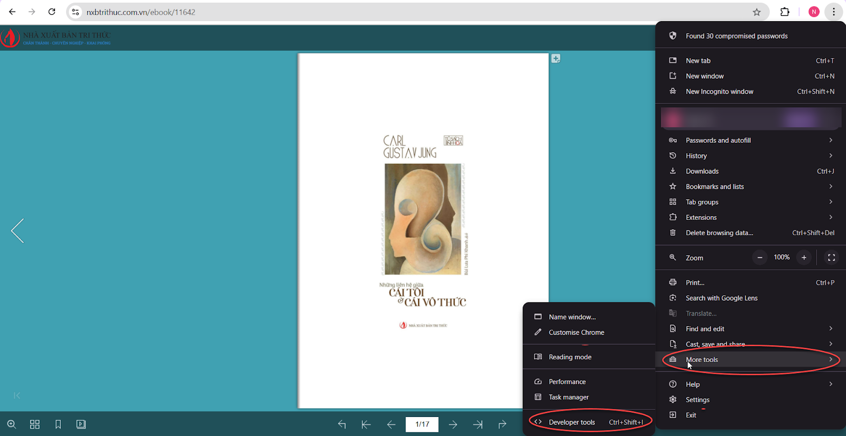Open Downloads from Chrome menu
Image resolution: width=846 pixels, height=436 pixels.
750,171
